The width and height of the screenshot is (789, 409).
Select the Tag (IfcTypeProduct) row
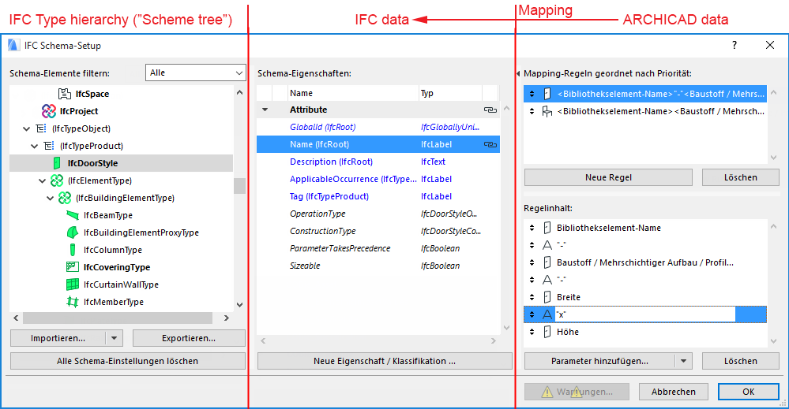[378, 196]
